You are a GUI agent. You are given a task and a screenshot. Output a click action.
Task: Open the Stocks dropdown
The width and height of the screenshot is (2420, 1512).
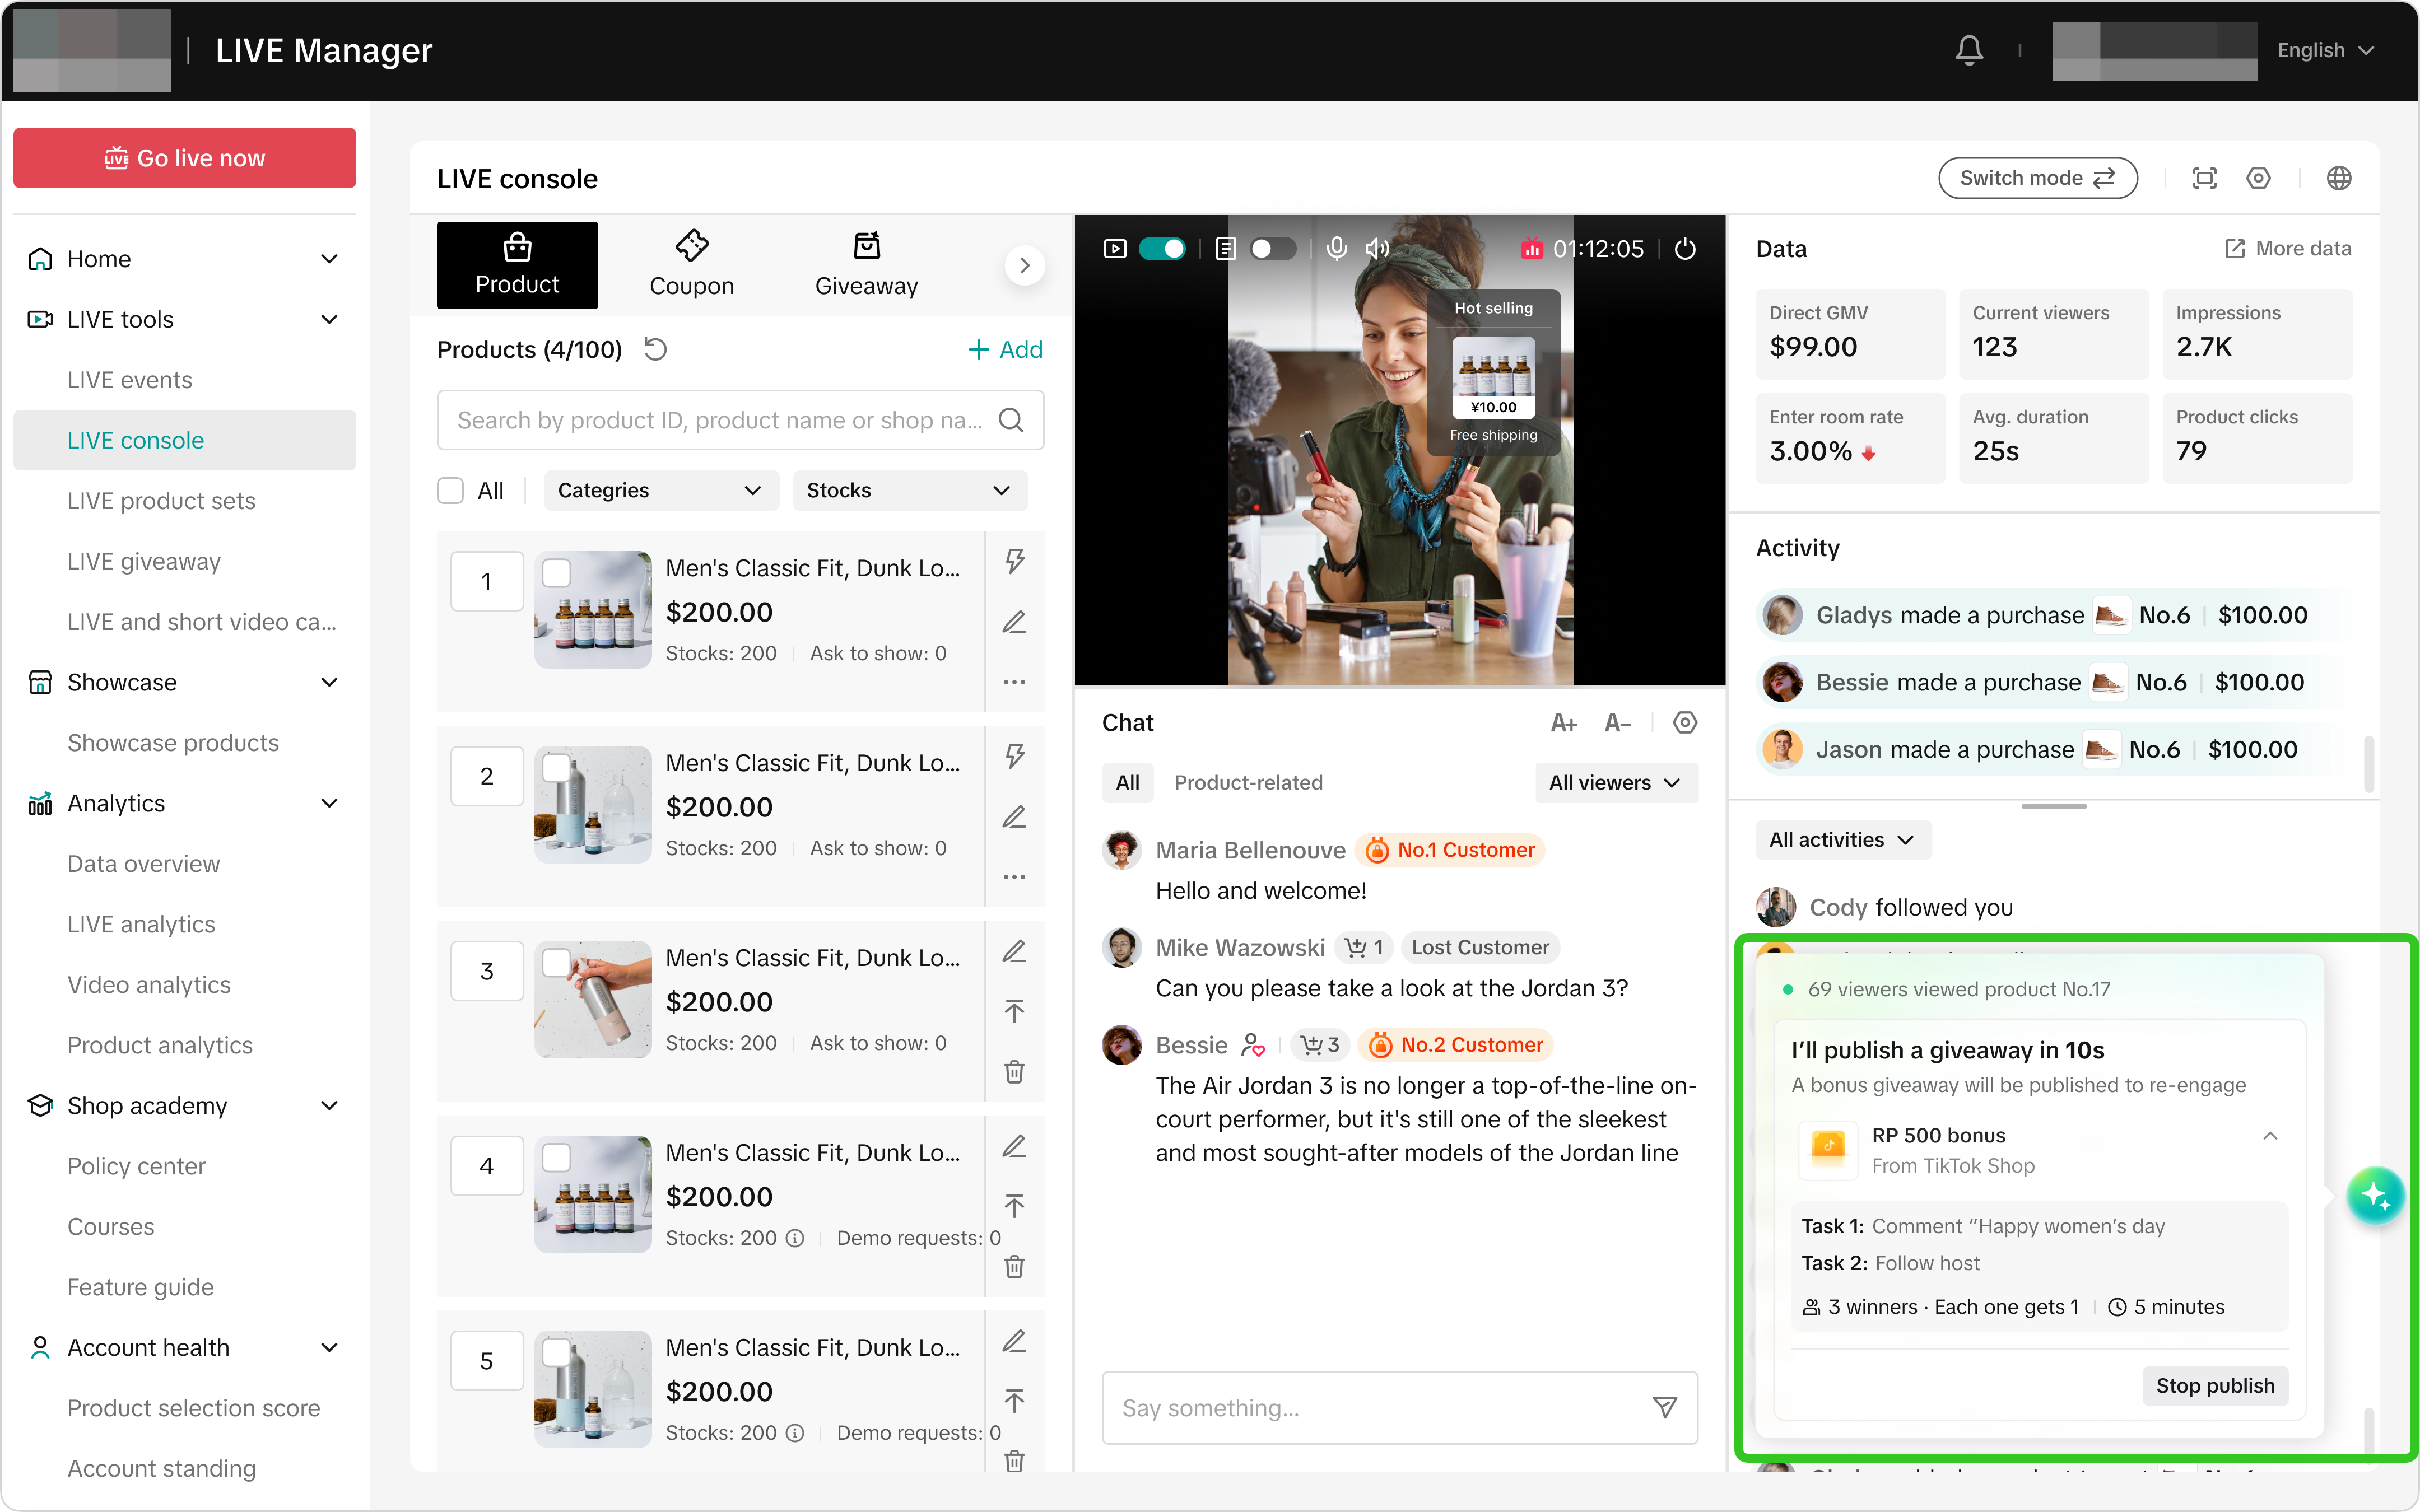pos(909,490)
